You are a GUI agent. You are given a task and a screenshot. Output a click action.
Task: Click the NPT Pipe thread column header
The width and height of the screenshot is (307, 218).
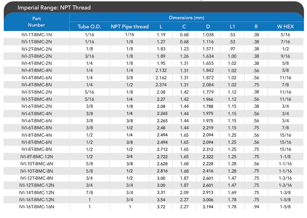click(129, 27)
